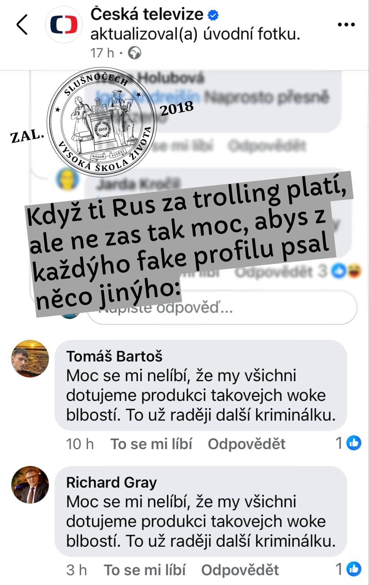Screen dimensions: 369x585
Task: Like Tomáš Bartoš comment via To se mi líbí
Action: click(x=151, y=444)
